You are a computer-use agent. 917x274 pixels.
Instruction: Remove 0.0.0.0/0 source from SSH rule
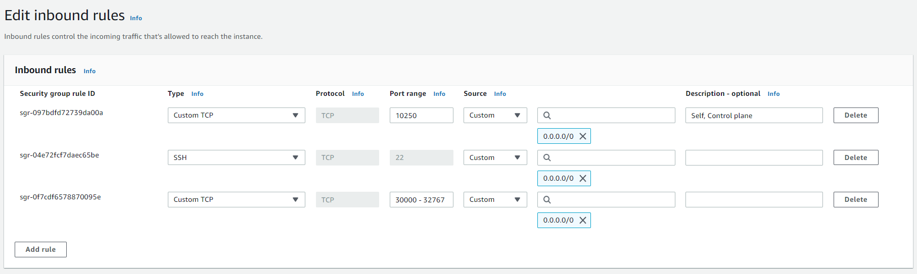(583, 178)
